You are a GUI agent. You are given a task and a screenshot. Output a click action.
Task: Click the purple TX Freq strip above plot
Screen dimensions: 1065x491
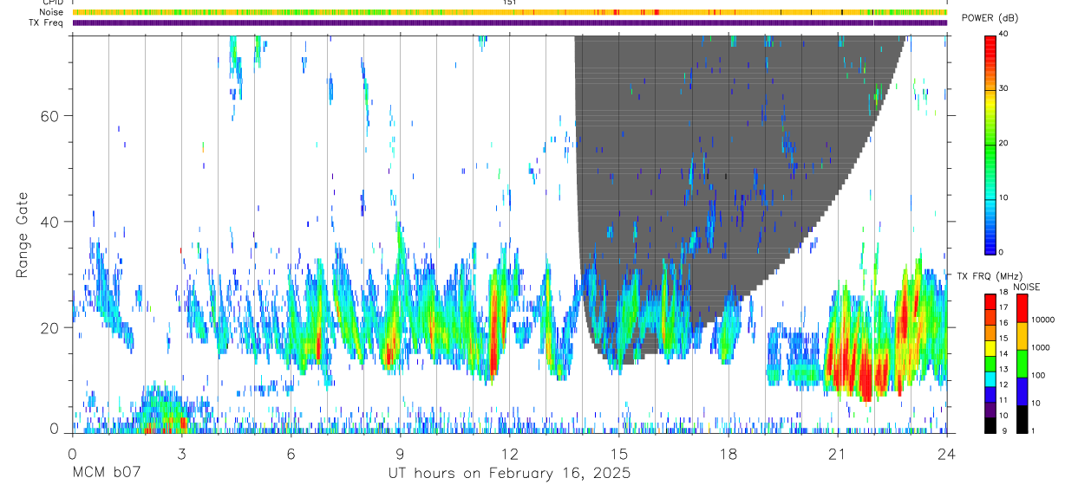(509, 23)
